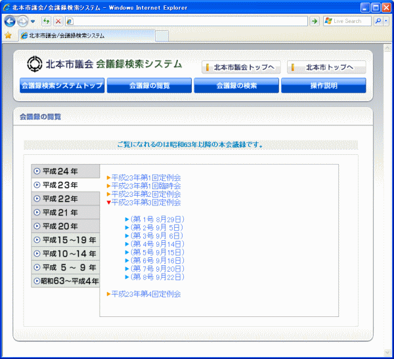Select the 平成10～14年 year tab
Screen dimensions: 394x359
66,253
